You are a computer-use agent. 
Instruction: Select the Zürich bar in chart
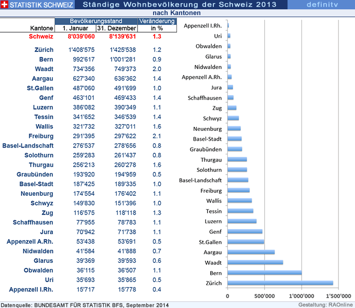(x=280, y=283)
